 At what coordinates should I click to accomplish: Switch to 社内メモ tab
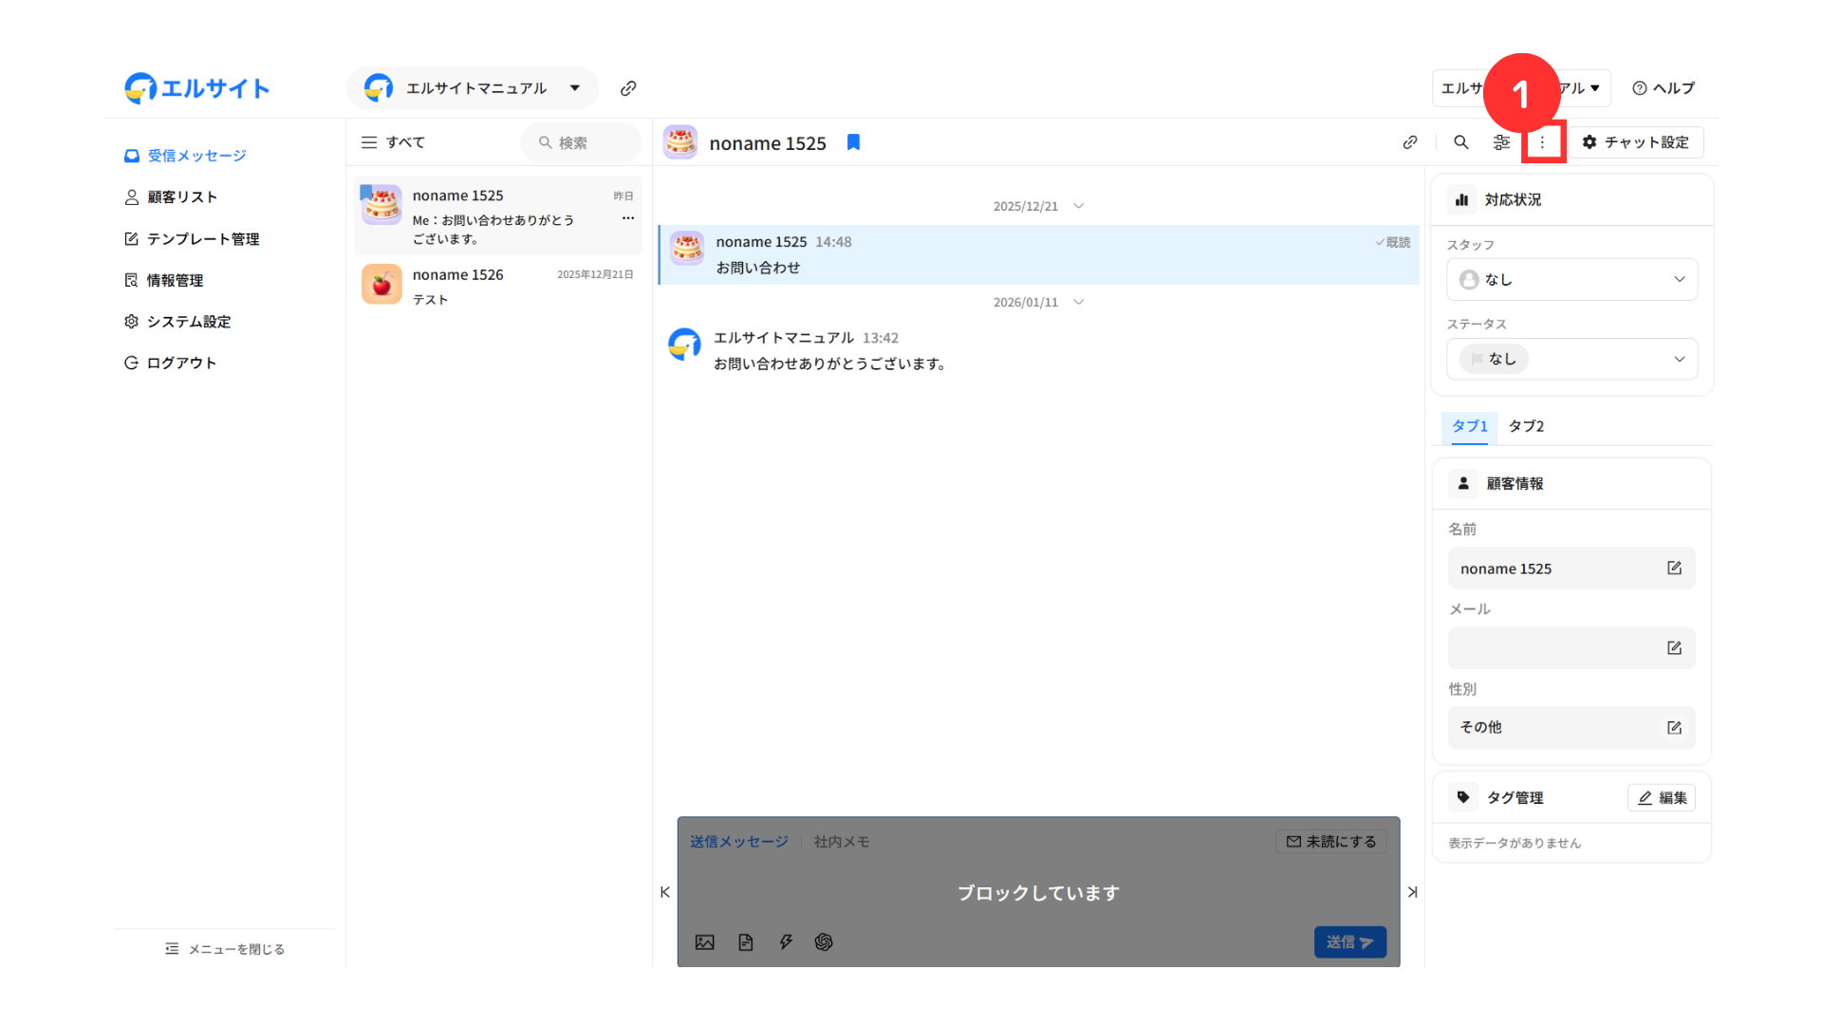click(841, 842)
